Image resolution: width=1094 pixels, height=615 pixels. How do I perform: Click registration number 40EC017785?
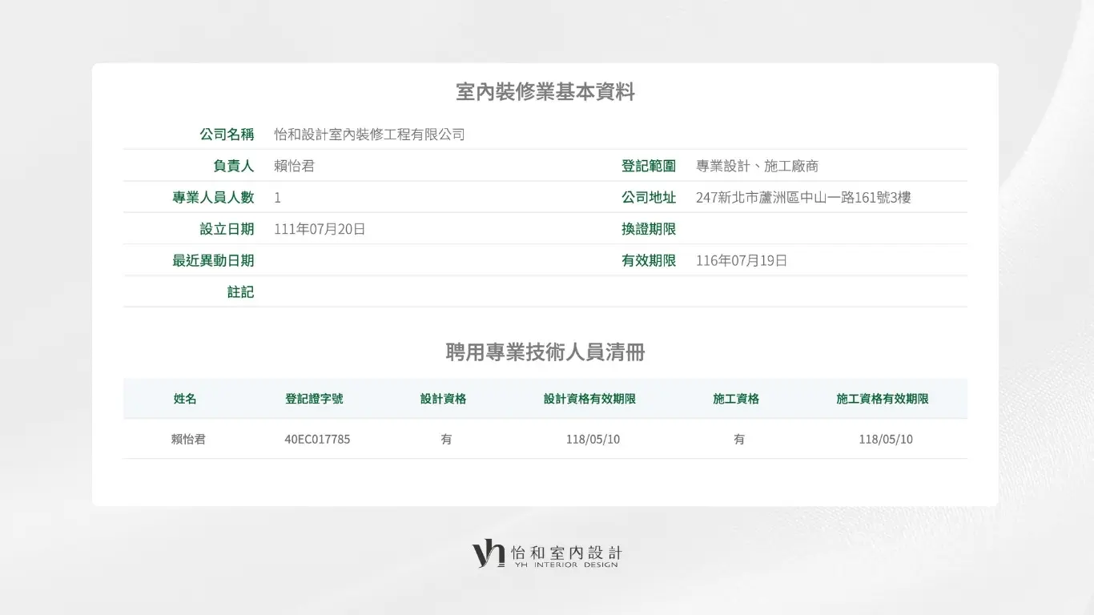[x=317, y=440]
